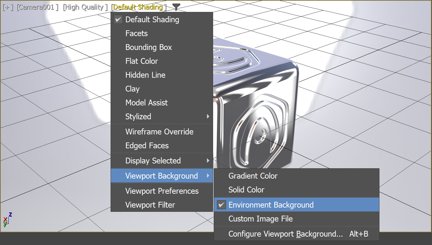Uncheck the Environment Background option
This screenshot has width=432, height=245.
(270, 205)
